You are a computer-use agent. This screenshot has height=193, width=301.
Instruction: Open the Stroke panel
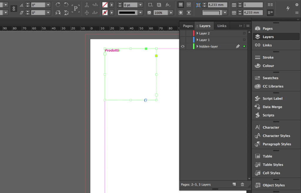276,57
